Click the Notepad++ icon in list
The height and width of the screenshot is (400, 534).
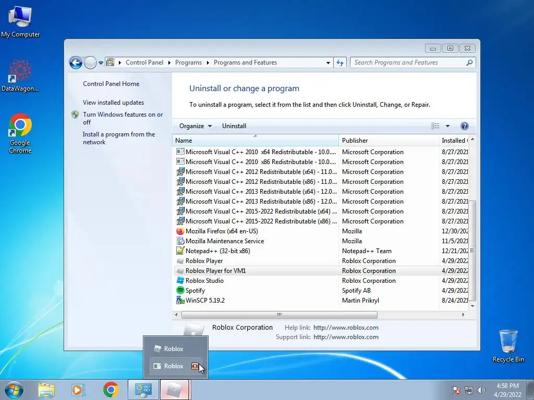point(180,251)
